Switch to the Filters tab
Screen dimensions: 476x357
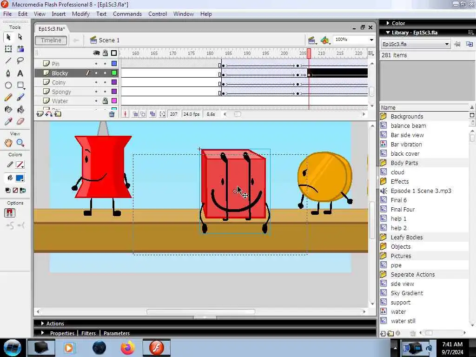click(88, 333)
